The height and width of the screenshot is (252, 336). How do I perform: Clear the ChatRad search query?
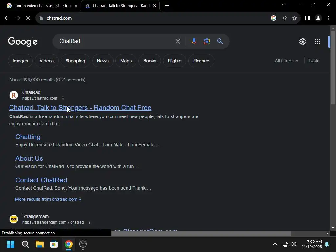click(x=178, y=41)
